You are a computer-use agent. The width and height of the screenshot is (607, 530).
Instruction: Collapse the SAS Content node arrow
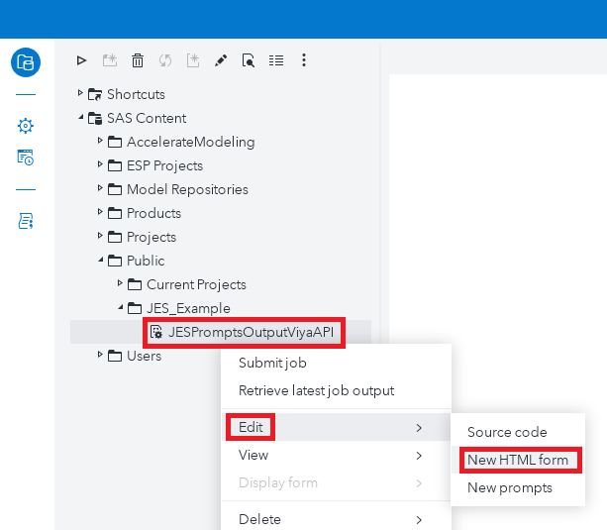pyautogui.click(x=80, y=117)
